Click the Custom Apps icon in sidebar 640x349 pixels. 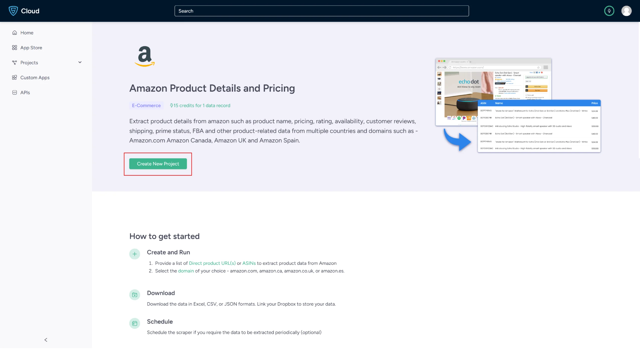(x=14, y=77)
